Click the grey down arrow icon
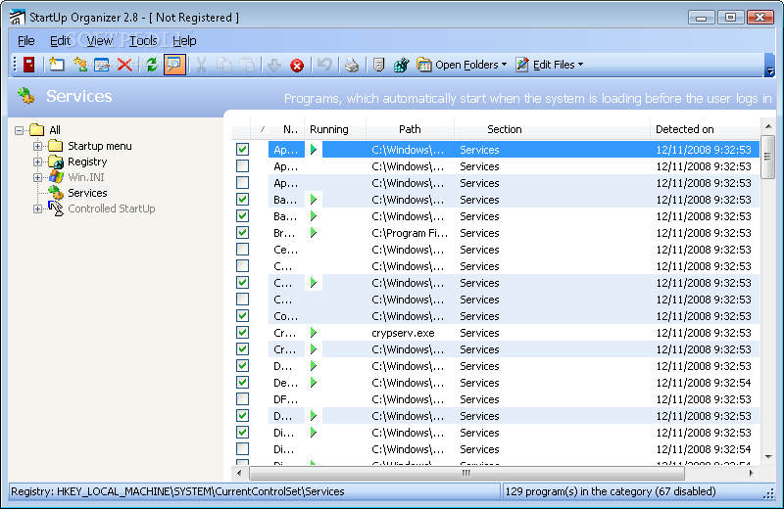This screenshot has height=509, width=784. pyautogui.click(x=274, y=65)
